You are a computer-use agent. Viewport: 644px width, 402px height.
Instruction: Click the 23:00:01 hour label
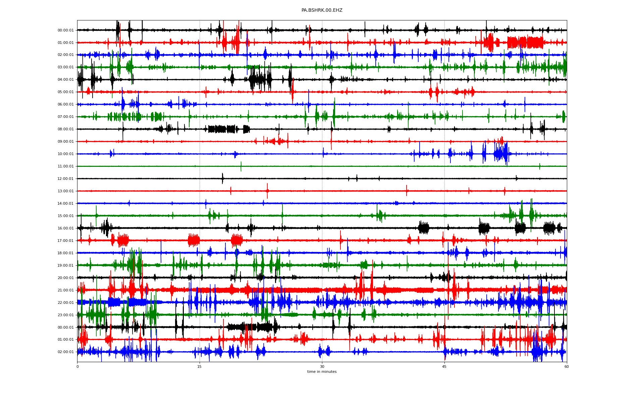65,315
